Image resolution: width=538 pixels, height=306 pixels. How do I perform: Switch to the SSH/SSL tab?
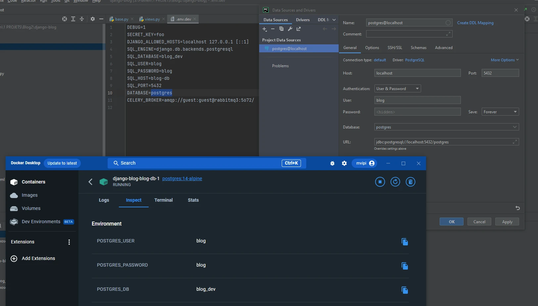pos(395,48)
